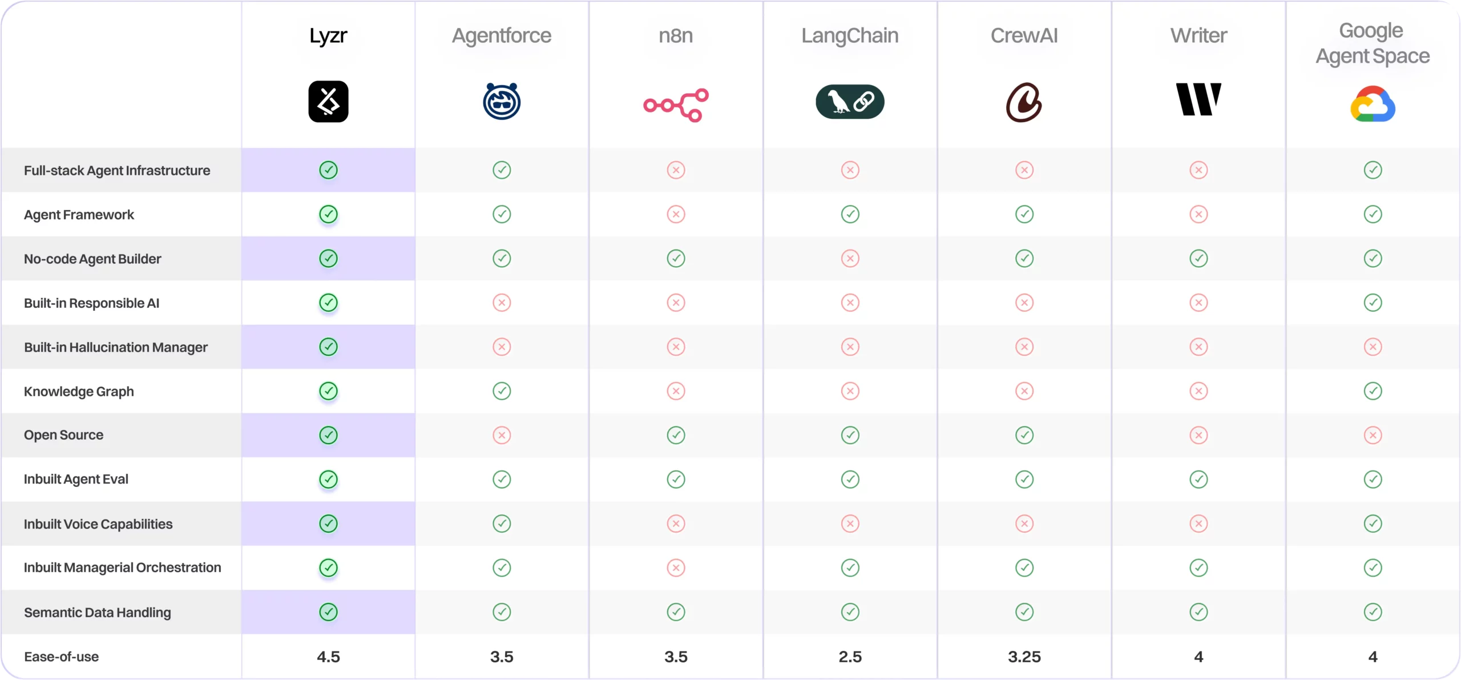Image resolution: width=1461 pixels, height=680 pixels.
Task: Click the LangChain parrot logo
Action: pyautogui.click(x=850, y=102)
